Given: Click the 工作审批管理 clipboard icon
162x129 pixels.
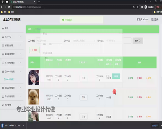Looking at the screenshot, I should click(3, 72).
